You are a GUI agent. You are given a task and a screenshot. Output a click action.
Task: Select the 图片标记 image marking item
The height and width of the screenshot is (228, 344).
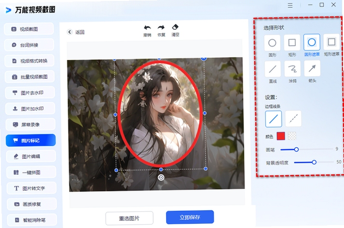(x=31, y=140)
